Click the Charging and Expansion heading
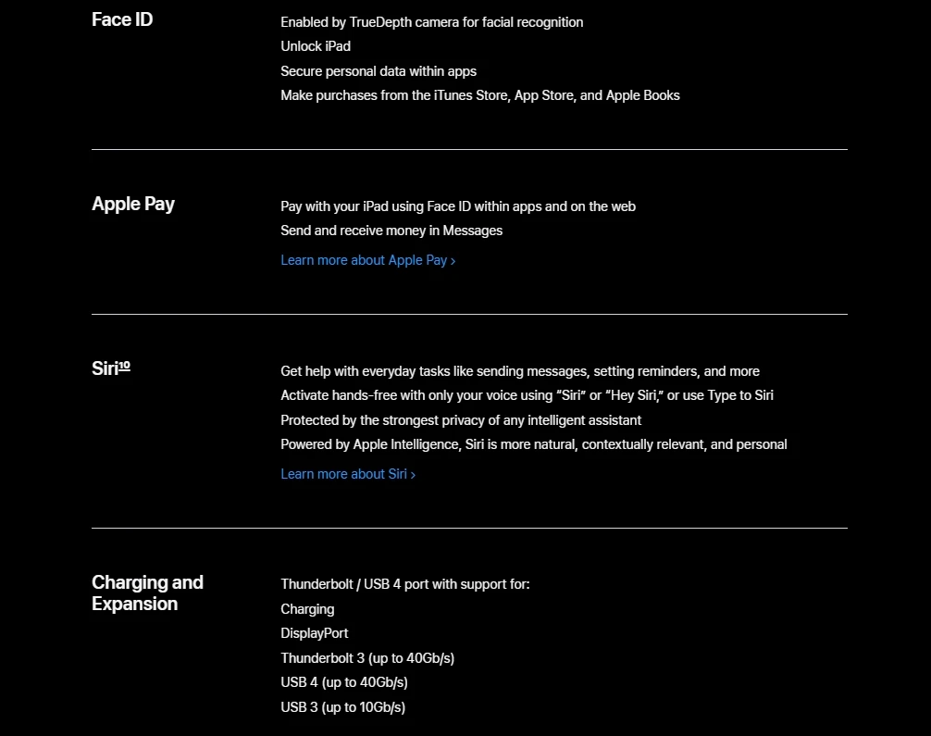Image resolution: width=931 pixels, height=736 pixels. (x=147, y=593)
